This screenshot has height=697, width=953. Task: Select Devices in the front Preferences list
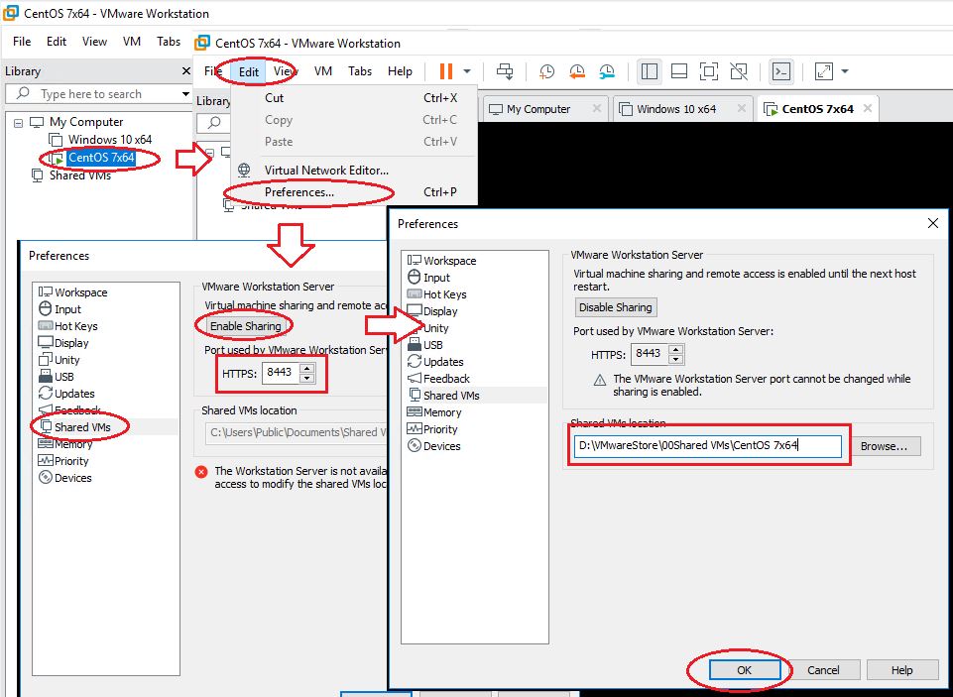[x=434, y=446]
